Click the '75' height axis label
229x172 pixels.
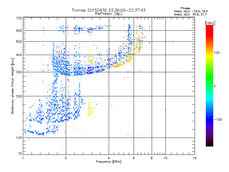click(x=20, y=154)
